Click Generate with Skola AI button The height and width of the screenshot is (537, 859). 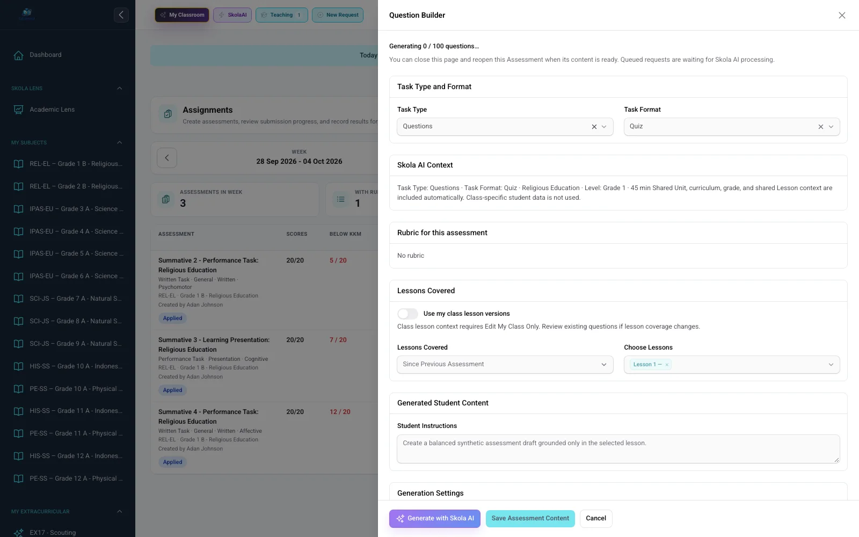pyautogui.click(x=435, y=519)
